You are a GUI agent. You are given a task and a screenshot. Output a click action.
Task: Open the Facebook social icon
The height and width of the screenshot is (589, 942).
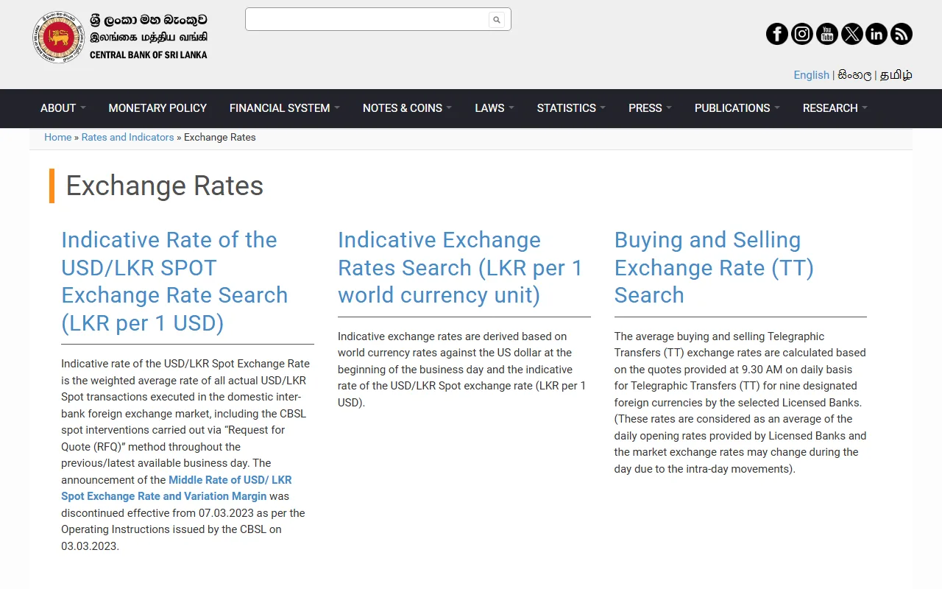[777, 34]
